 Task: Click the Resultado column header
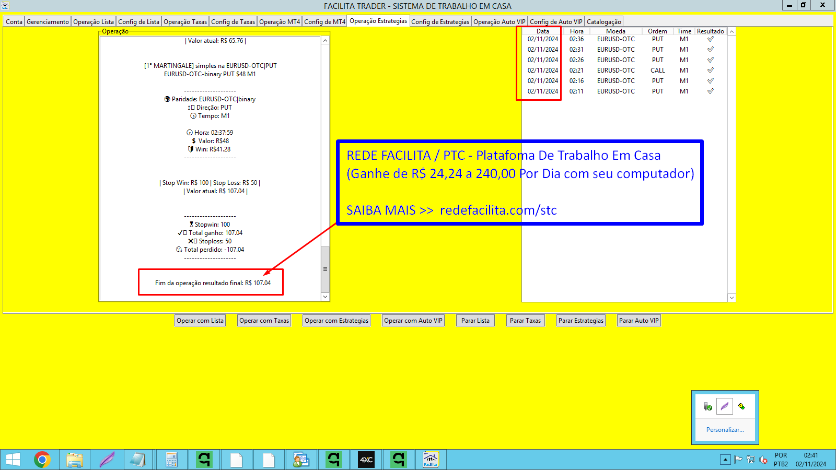pos(711,31)
